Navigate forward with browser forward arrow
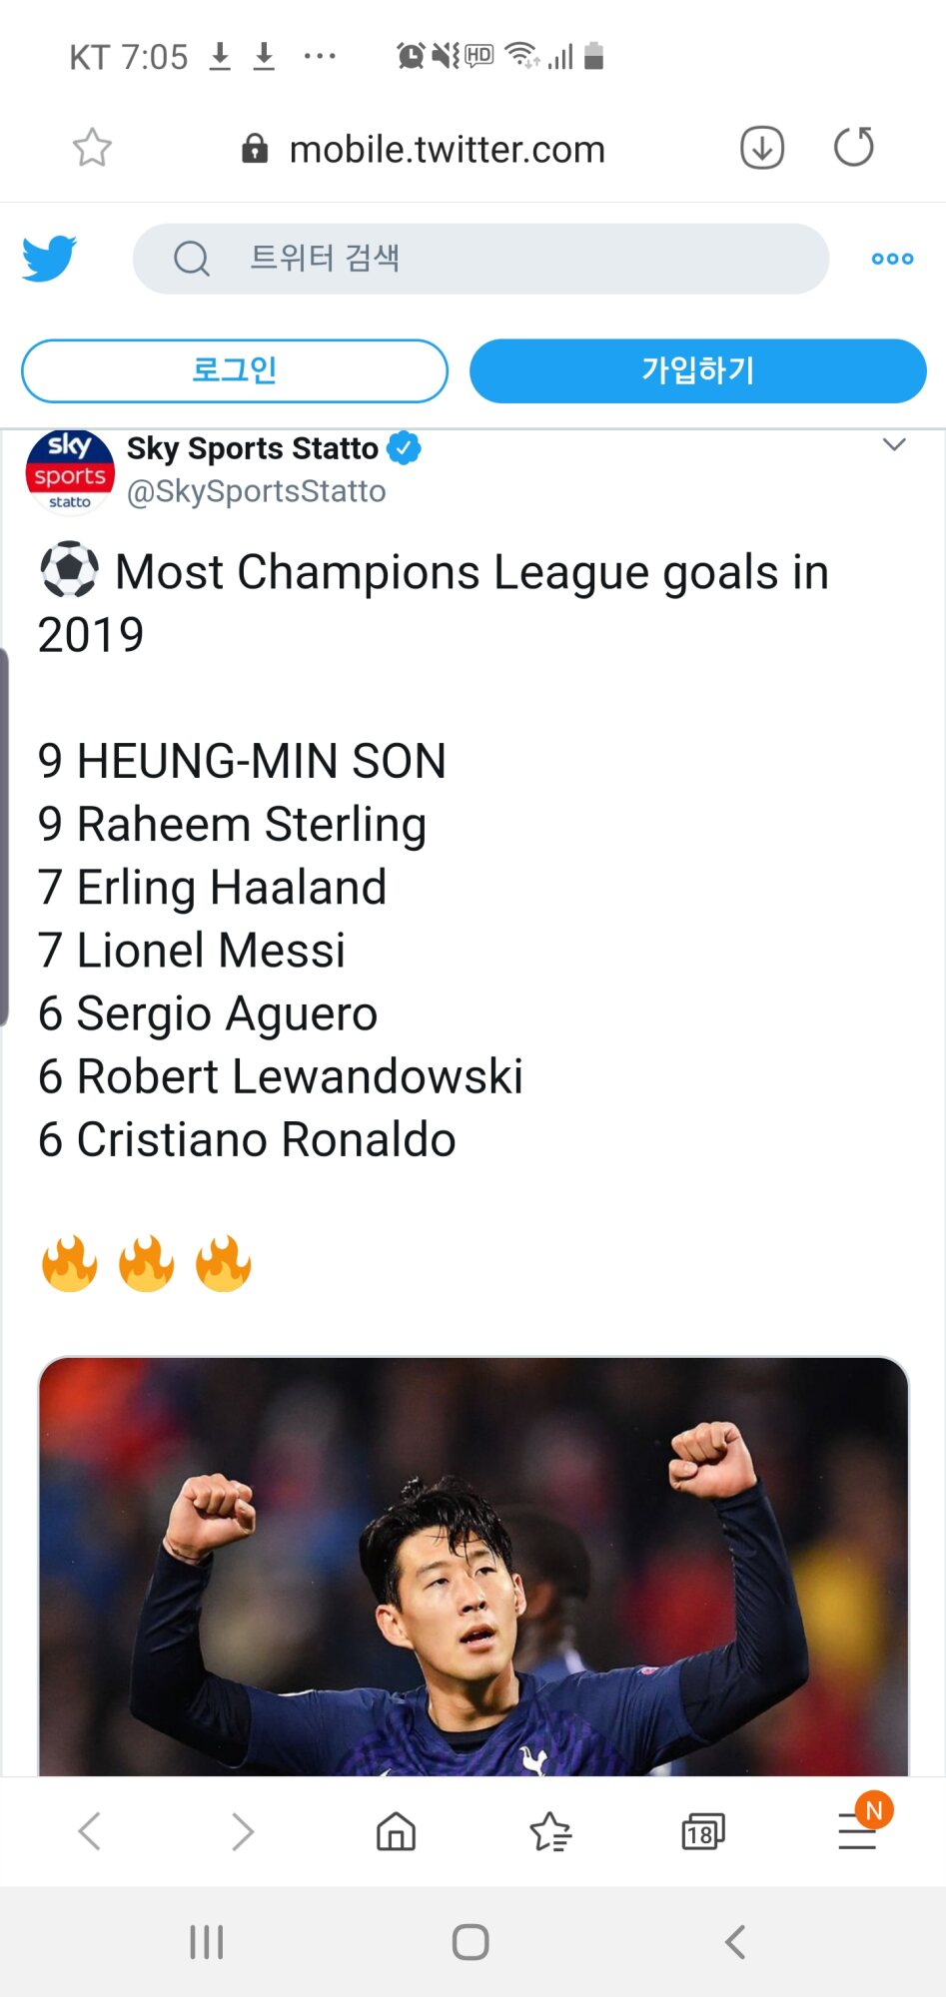The width and height of the screenshot is (946, 1997). 243,1831
